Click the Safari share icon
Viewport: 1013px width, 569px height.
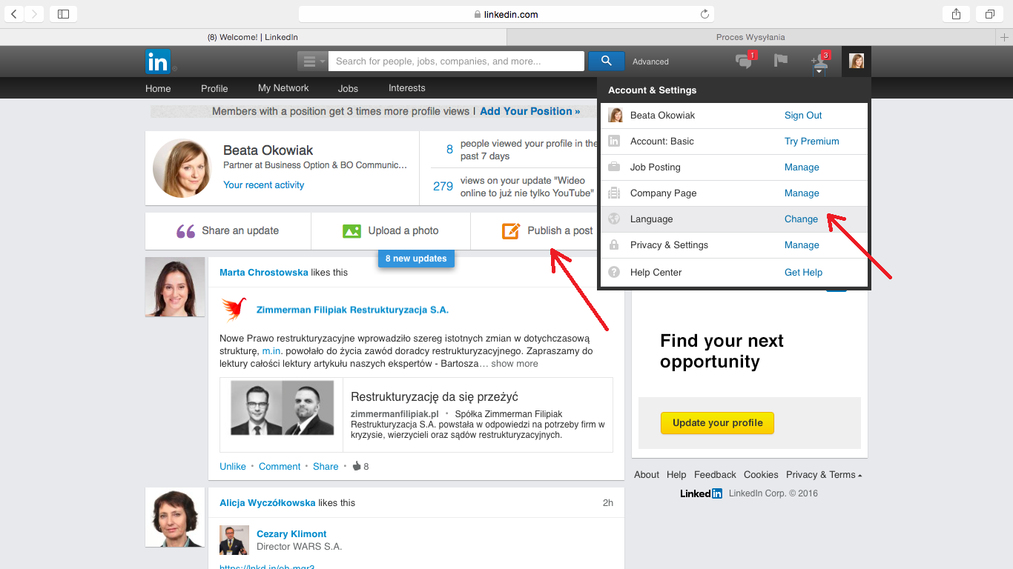[x=956, y=14]
